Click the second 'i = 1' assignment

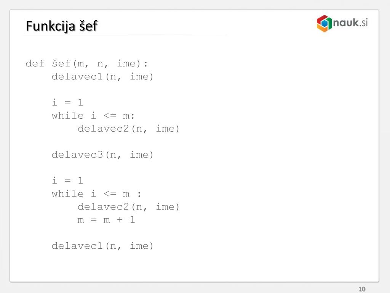(x=67, y=180)
